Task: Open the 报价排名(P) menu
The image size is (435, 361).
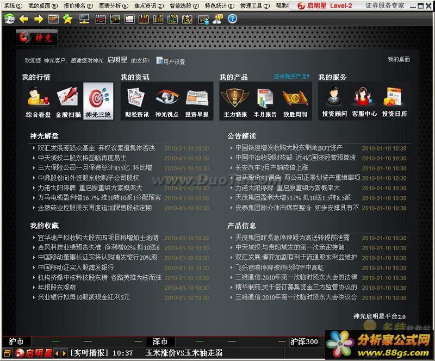Action: pos(78,5)
